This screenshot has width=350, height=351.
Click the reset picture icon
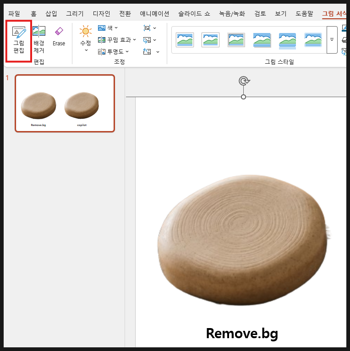[147, 52]
